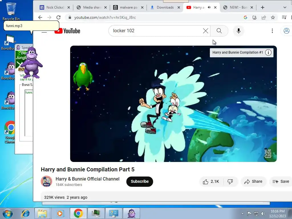Open YouTube settings three-dot menu
This screenshot has height=219, width=292.
tap(272, 31)
